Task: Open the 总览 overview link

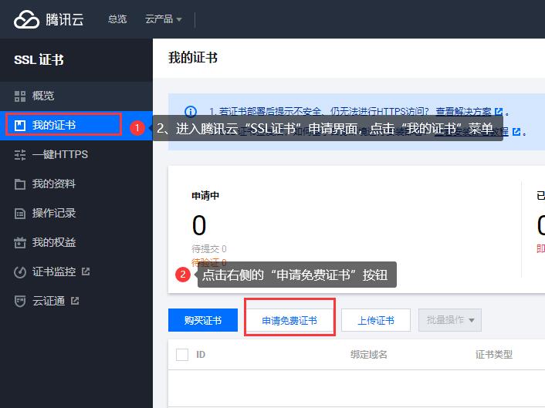Action: coord(117,19)
